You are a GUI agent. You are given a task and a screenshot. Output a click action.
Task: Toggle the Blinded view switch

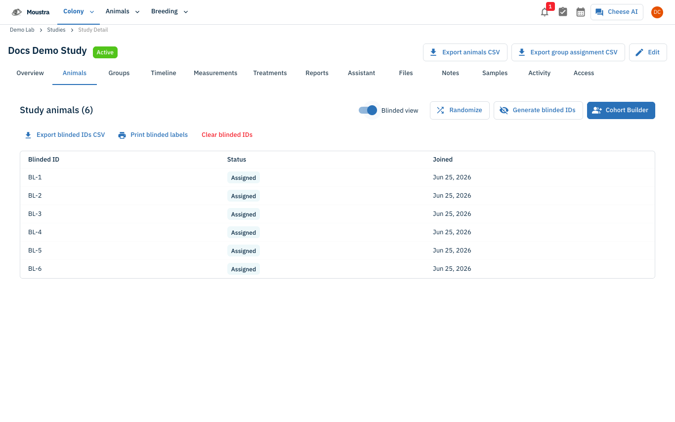(368, 110)
